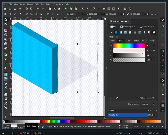The height and width of the screenshot is (135, 168).
Task: Set fill to No paint (X)
Action: 111,32
